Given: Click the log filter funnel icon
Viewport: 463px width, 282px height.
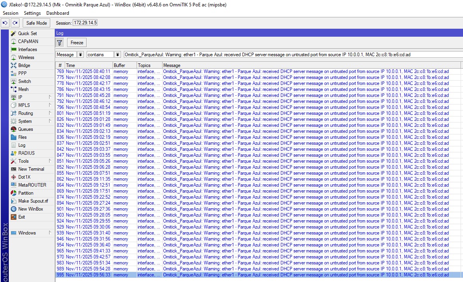Looking at the screenshot, I should click(x=60, y=43).
